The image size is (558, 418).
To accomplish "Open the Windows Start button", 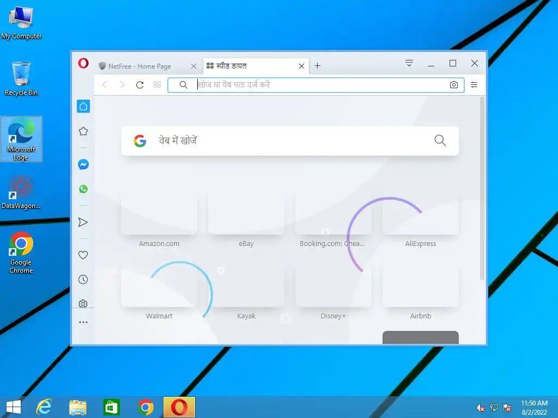I will 14,407.
